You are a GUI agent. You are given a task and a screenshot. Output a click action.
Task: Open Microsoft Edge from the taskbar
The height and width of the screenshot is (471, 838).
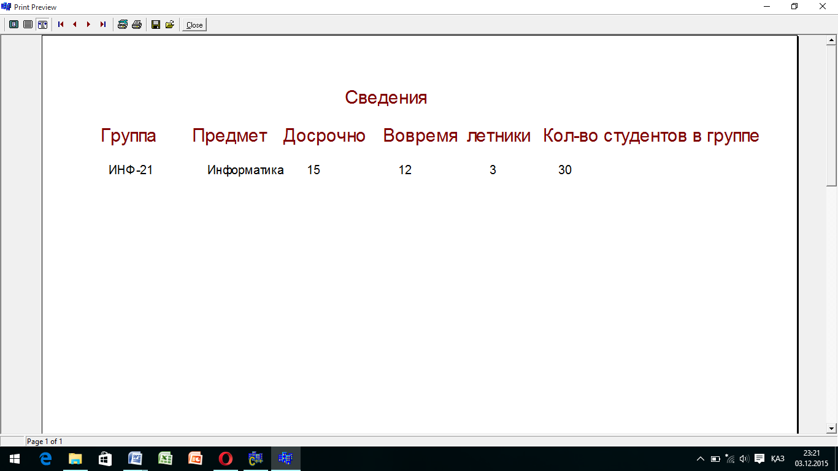click(45, 459)
